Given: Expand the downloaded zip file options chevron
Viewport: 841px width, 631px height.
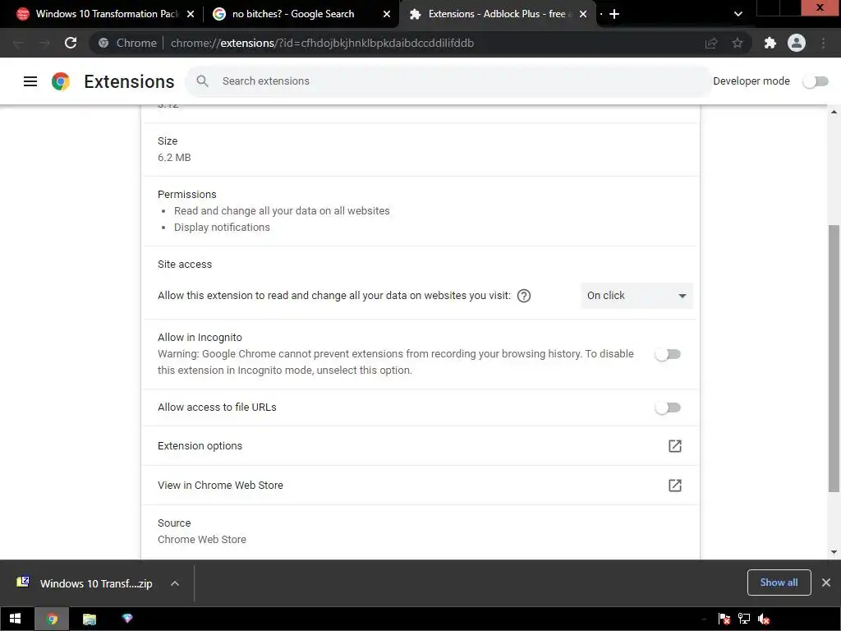Looking at the screenshot, I should click(175, 583).
